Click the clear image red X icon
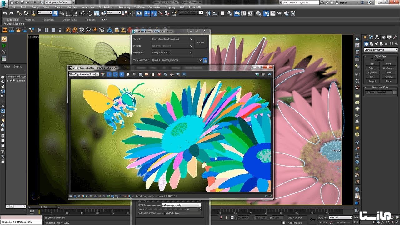Image resolution: width=400 pixels, height=225 pixels. (159, 74)
